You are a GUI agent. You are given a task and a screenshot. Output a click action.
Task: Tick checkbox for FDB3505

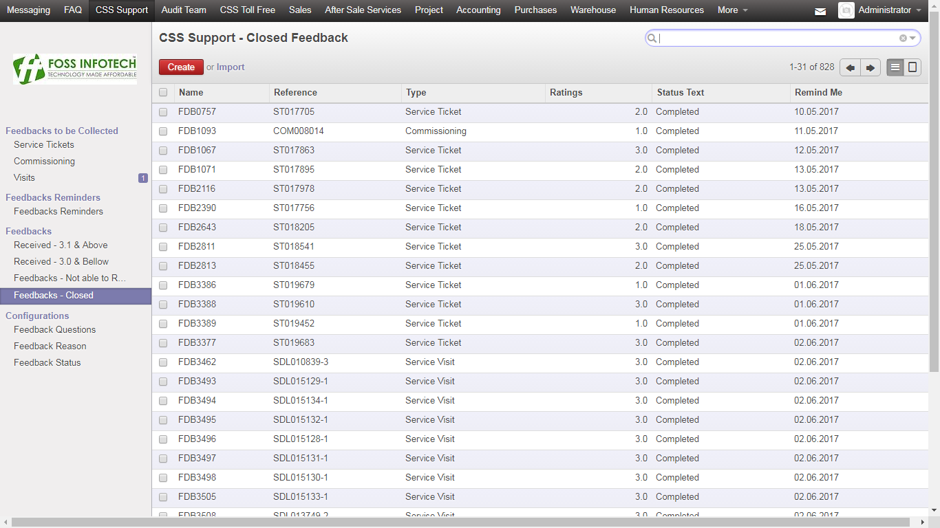point(163,497)
